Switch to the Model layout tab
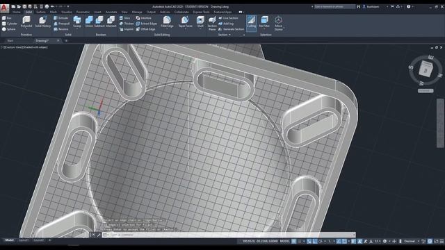445x250 pixels. pyautogui.click(x=9, y=240)
